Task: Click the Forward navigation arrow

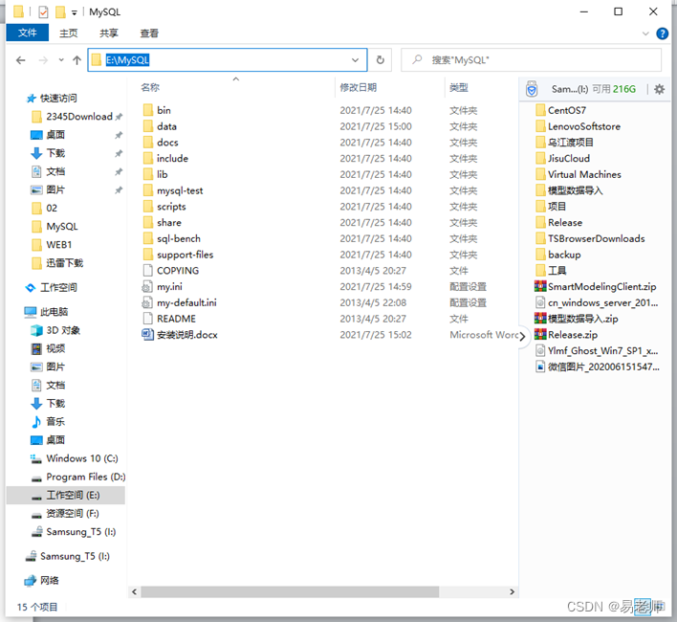Action: pos(43,60)
